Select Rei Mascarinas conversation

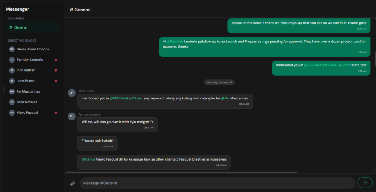point(28,91)
